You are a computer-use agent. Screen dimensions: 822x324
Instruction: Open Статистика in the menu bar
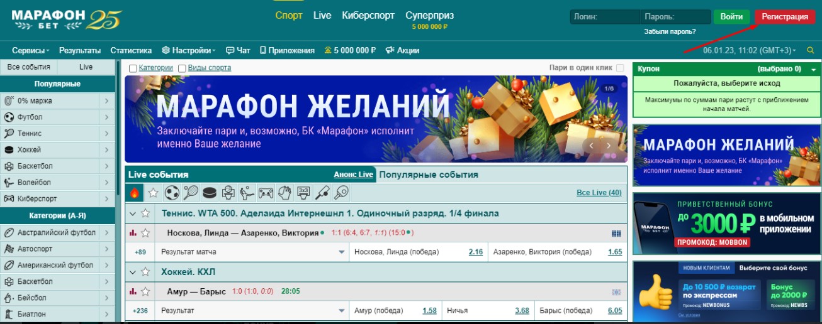click(131, 50)
